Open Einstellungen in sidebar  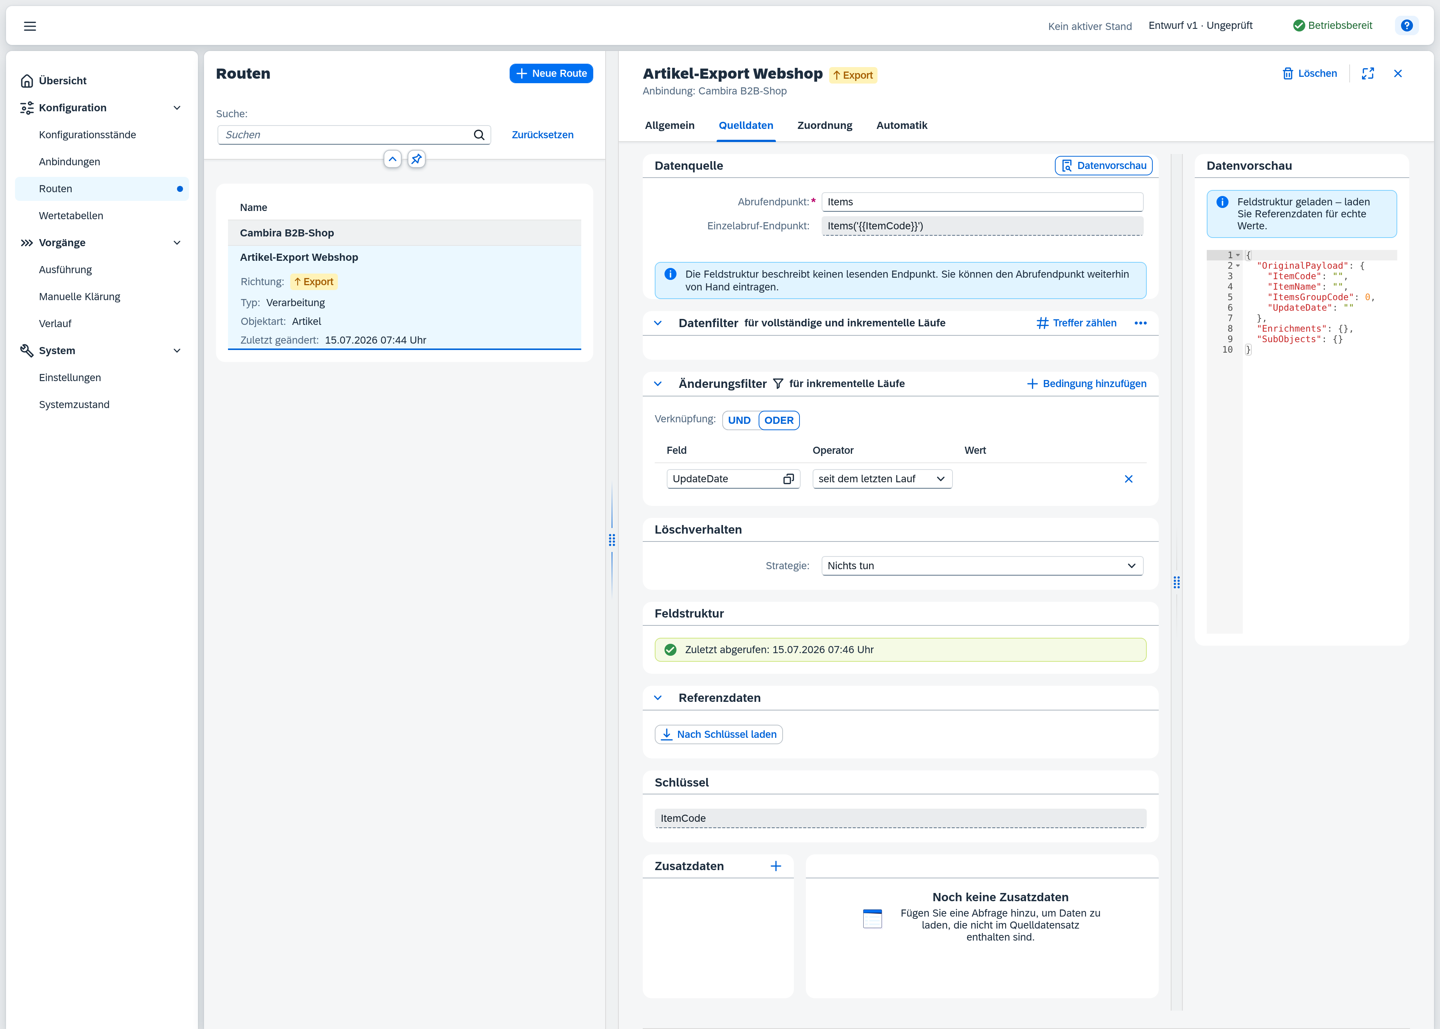102,378
